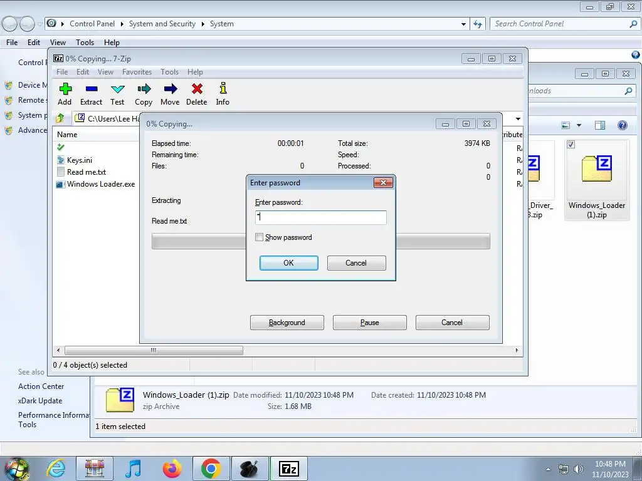Click the volume tray icon

click(x=579, y=469)
